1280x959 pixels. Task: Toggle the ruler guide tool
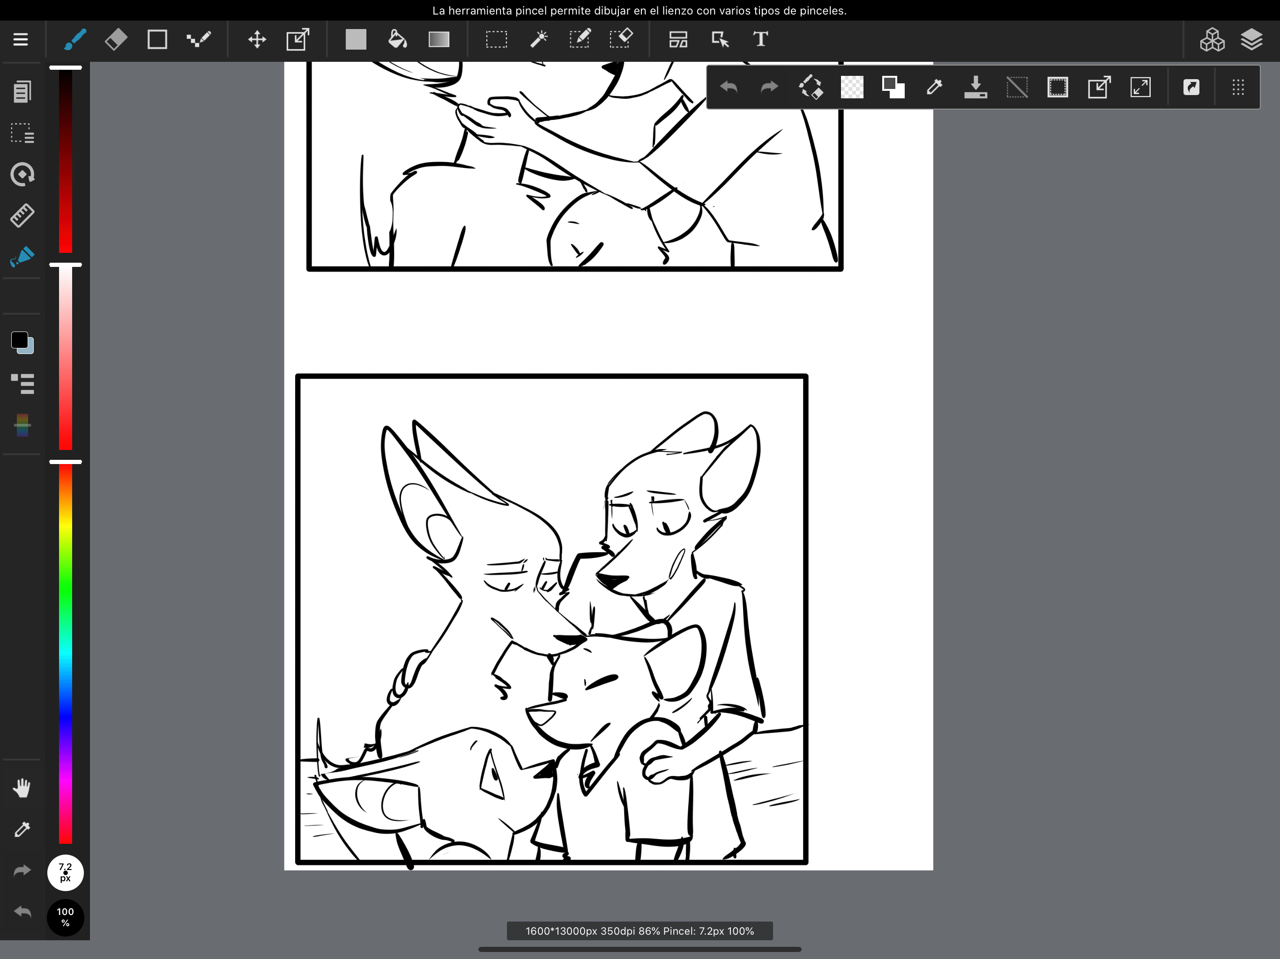coord(22,215)
